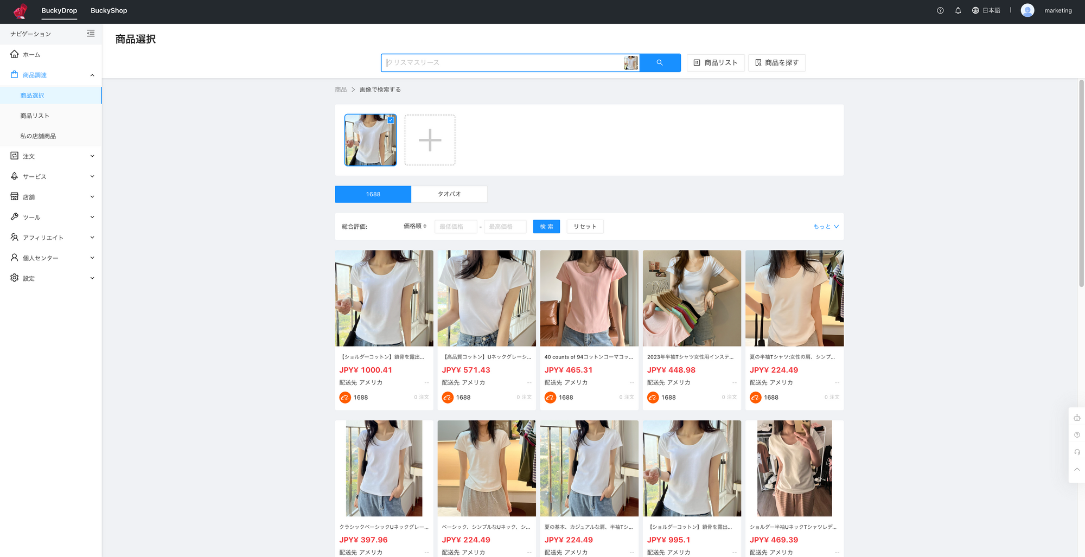
Task: Expand the 注文 menu chevron
Action: pyautogui.click(x=92, y=156)
